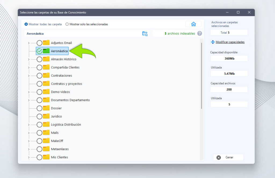Viewport: 275px width, 178px height.
Task: Check the Contratos y proyectos selection circle
Action: [39, 84]
